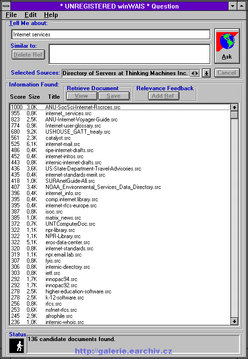Click the Add Ref button

point(164,96)
